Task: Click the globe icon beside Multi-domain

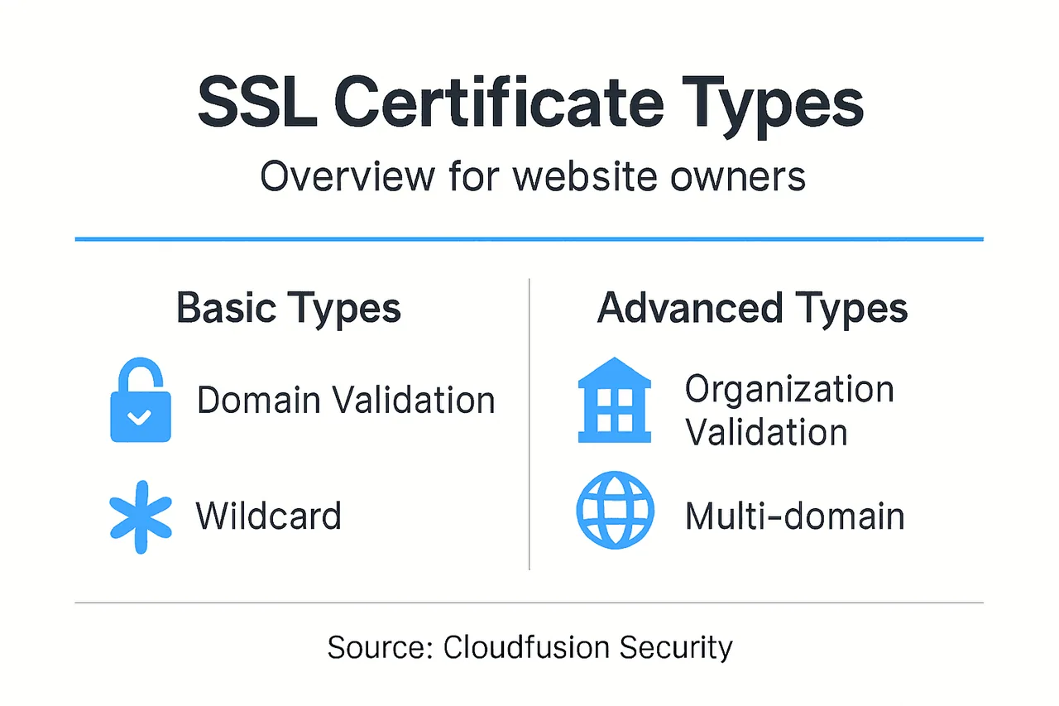Action: [x=615, y=511]
